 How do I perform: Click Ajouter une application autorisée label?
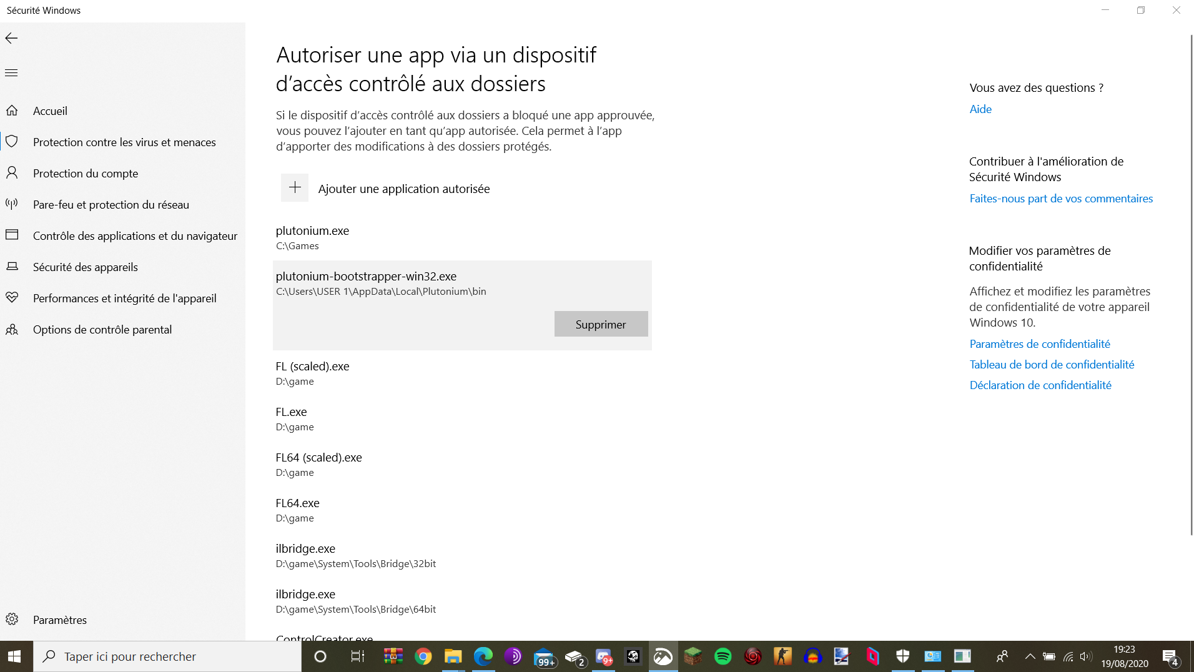tap(404, 189)
